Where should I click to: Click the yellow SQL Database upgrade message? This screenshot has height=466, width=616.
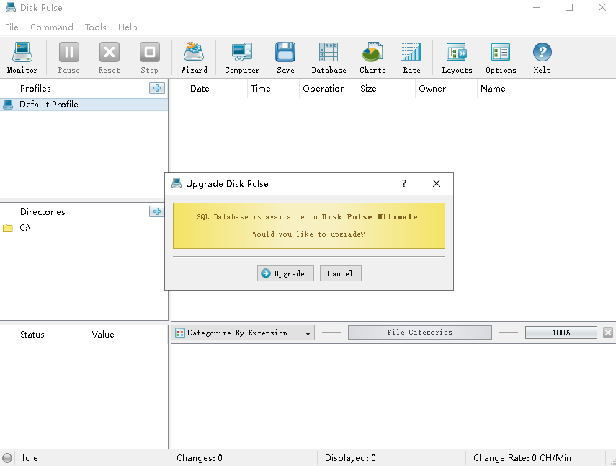(x=309, y=226)
